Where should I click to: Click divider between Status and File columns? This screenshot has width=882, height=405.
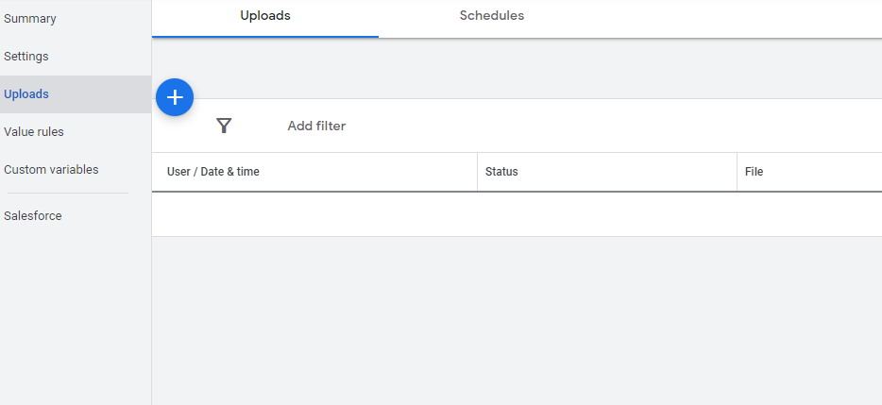click(737, 172)
